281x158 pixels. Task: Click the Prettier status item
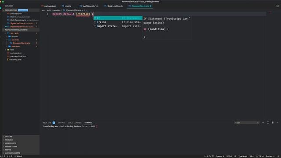[270, 156]
